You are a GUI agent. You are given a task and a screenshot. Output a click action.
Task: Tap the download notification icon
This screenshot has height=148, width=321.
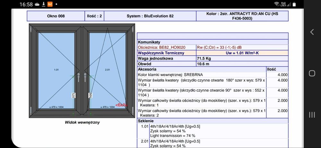[x=43, y=4]
